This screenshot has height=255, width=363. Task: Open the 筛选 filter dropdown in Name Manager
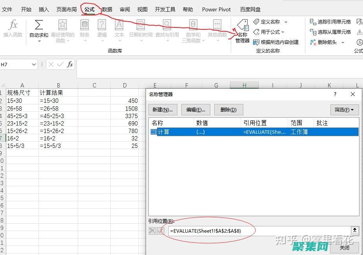click(x=344, y=109)
